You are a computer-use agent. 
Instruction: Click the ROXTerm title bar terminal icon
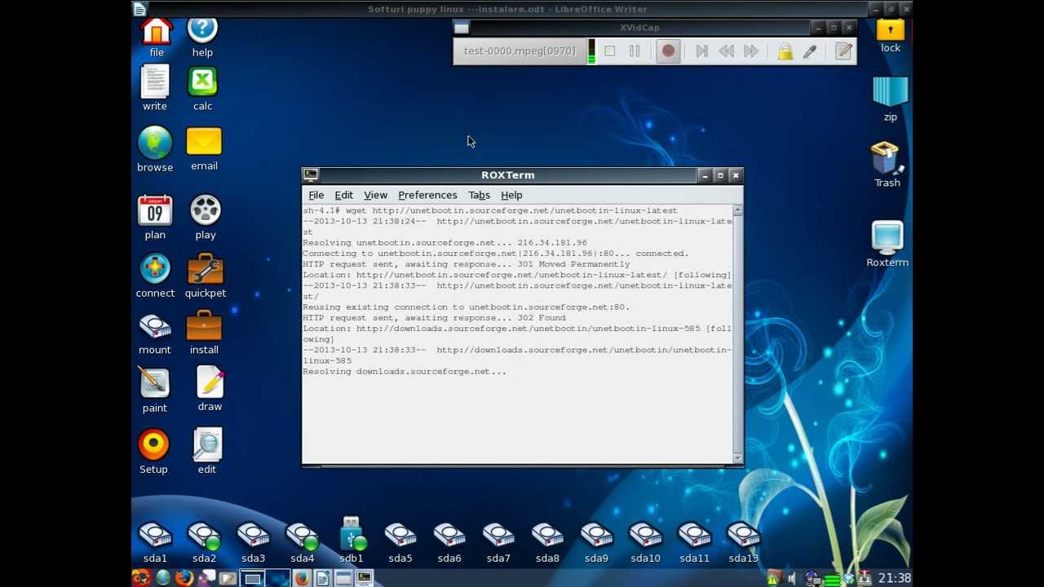[x=311, y=174]
